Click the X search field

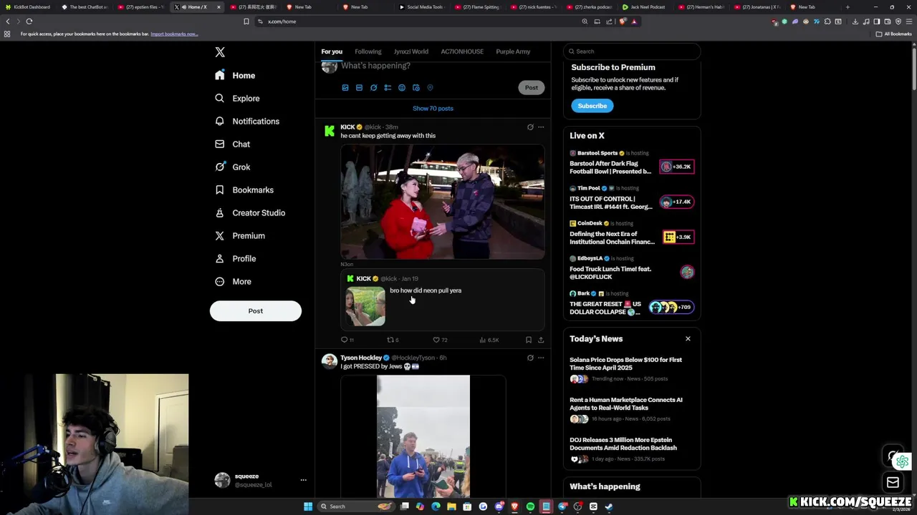[x=632, y=51]
